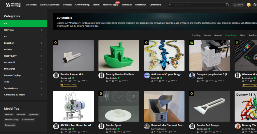Sort models by Boosts
The width and height of the screenshot is (257, 134).
207,35
